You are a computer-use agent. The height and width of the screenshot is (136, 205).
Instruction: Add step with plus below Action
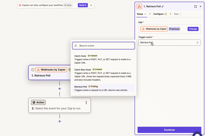pyautogui.click(x=60, y=121)
